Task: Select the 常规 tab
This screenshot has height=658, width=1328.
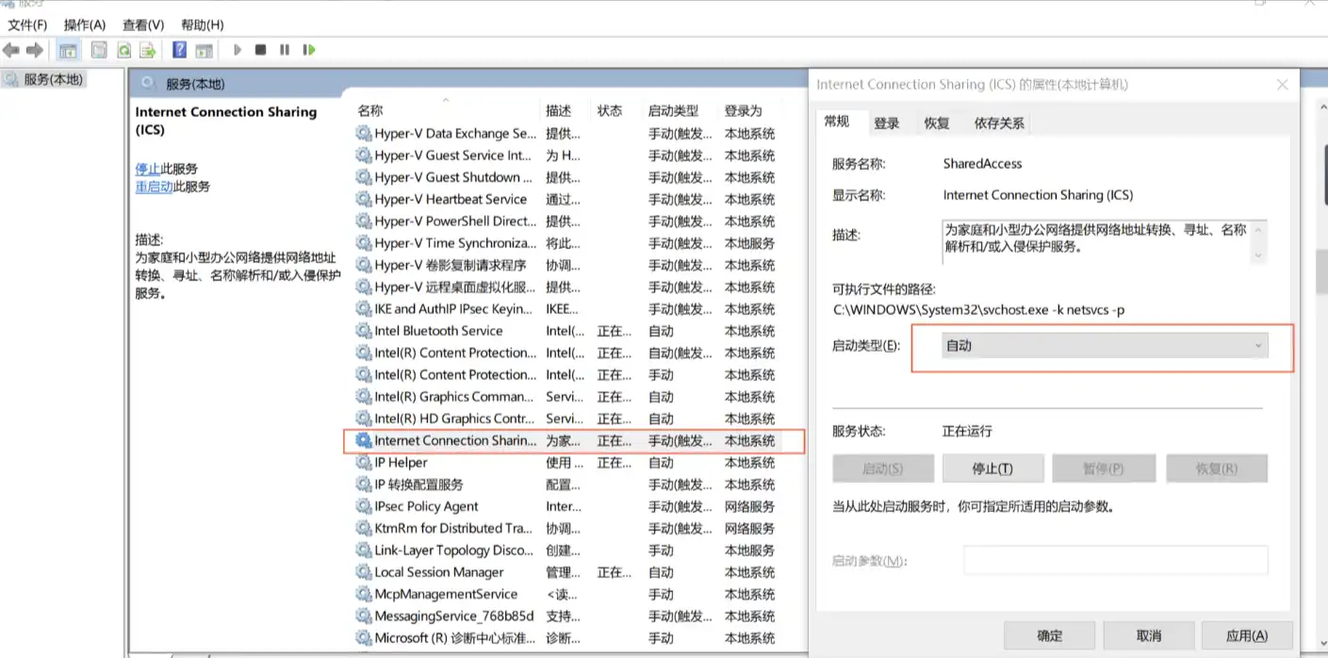Action: coord(837,122)
